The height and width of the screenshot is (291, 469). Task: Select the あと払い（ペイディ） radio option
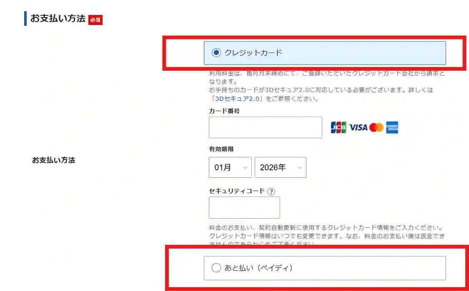coord(216,268)
